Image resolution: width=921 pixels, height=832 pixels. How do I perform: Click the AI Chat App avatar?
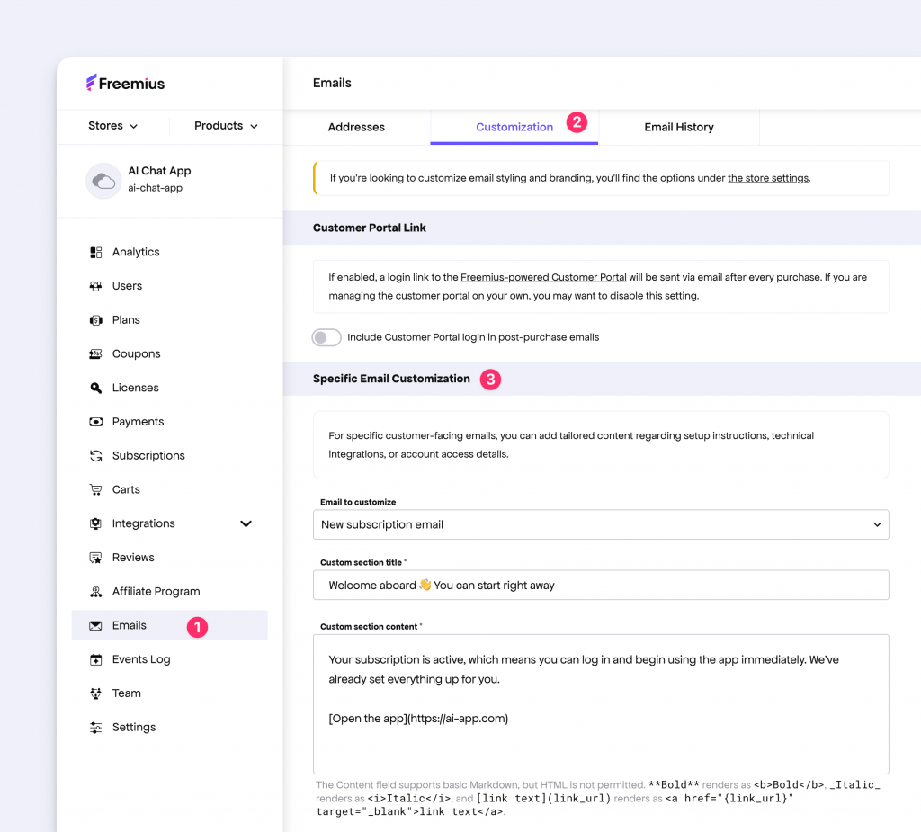(103, 181)
